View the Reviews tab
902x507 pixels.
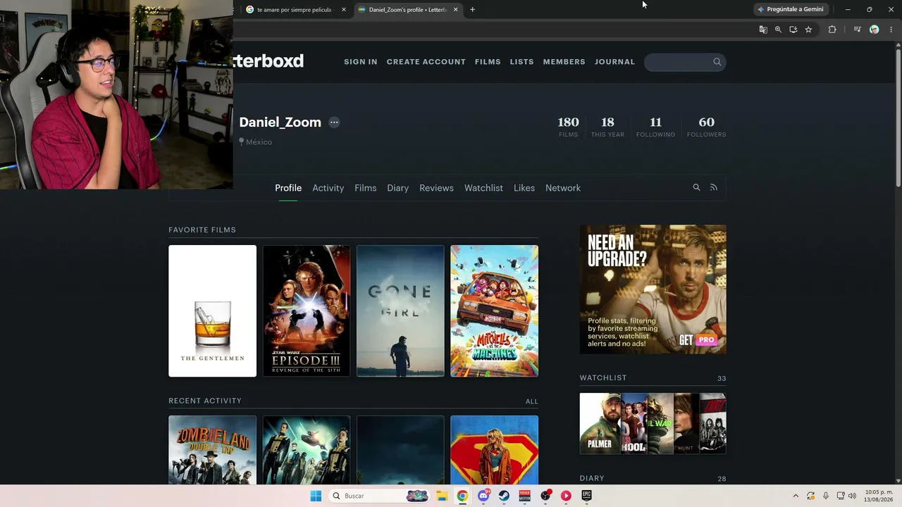tap(437, 188)
